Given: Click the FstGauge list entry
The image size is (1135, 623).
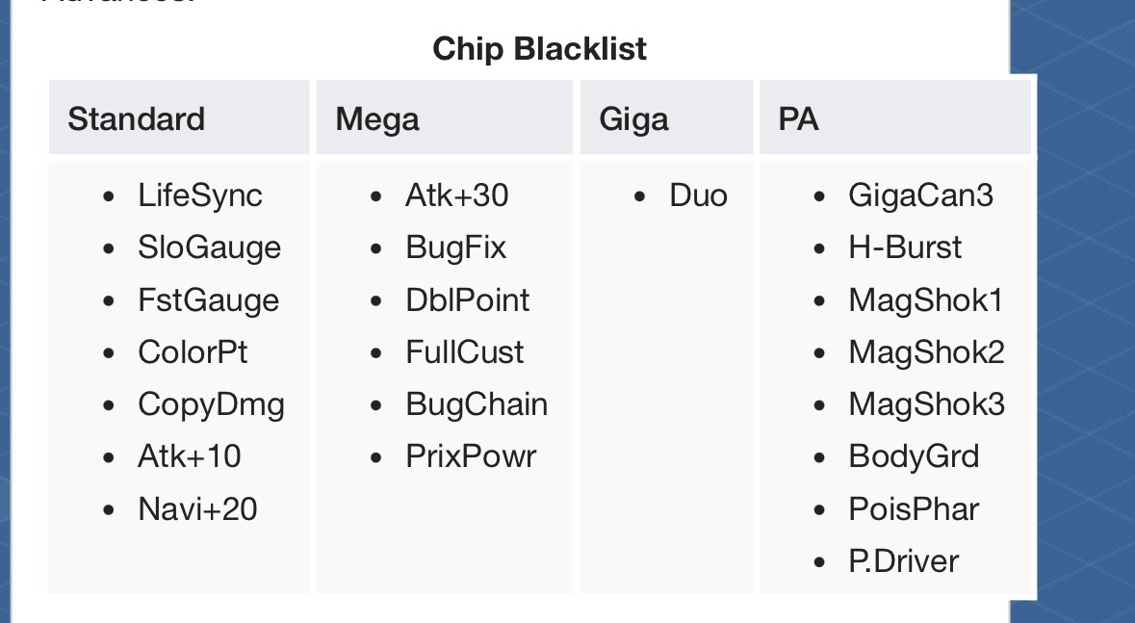Looking at the screenshot, I should [x=209, y=299].
